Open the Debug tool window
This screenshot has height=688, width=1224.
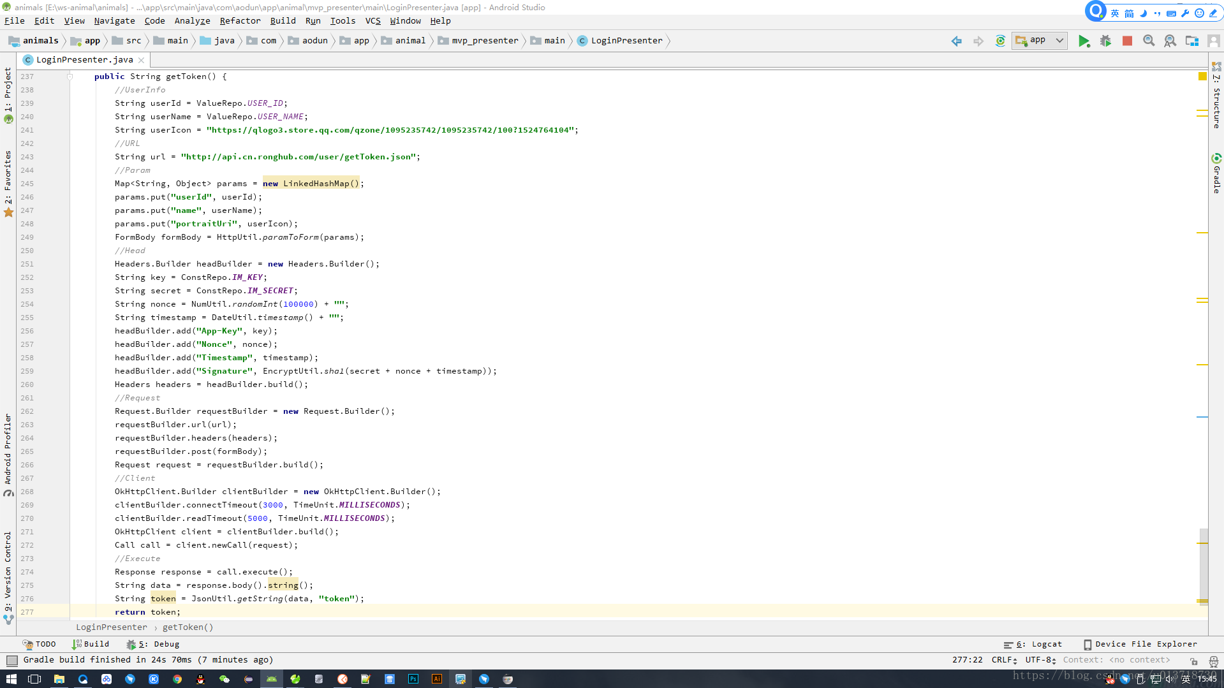tap(153, 644)
